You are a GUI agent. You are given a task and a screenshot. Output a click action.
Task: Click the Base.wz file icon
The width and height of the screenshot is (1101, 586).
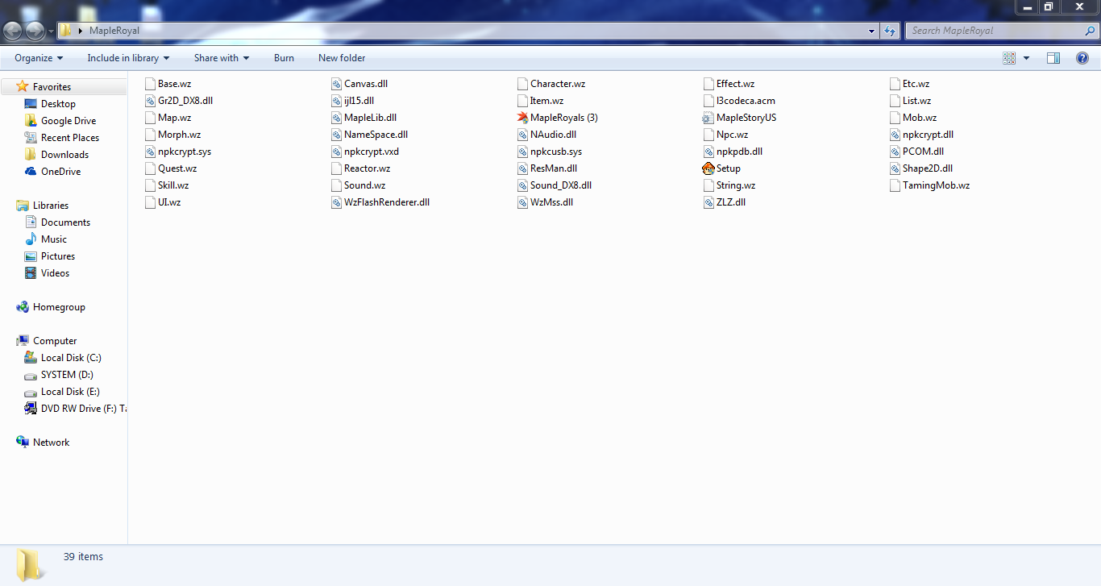(x=151, y=84)
